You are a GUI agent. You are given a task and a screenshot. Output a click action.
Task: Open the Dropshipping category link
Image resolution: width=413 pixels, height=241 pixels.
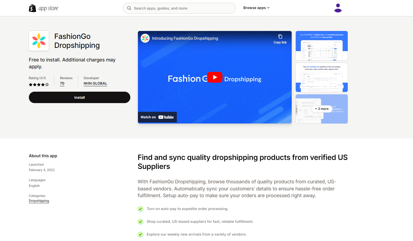tap(39, 201)
